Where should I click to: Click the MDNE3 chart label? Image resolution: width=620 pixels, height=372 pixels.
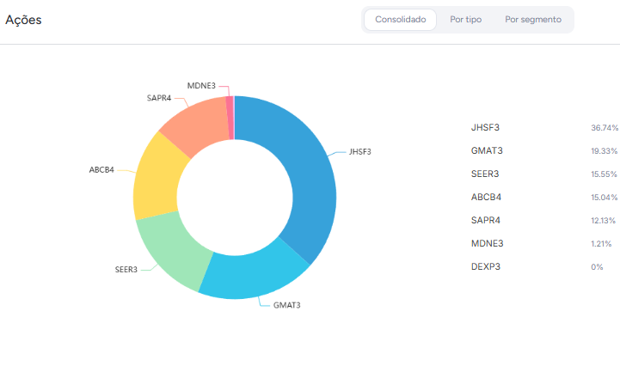tap(201, 86)
